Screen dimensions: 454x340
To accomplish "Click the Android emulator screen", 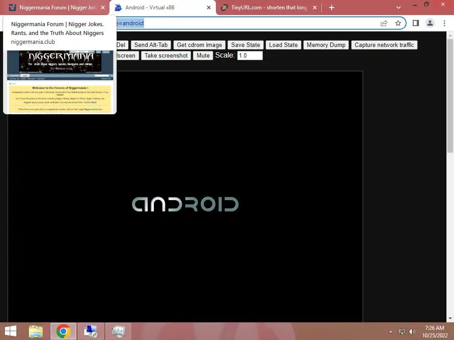I will tap(185, 197).
